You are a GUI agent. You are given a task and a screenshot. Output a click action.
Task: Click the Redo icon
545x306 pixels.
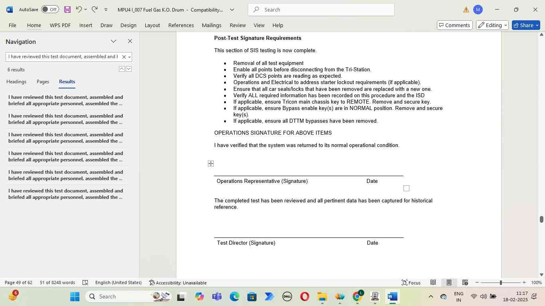point(95,9)
